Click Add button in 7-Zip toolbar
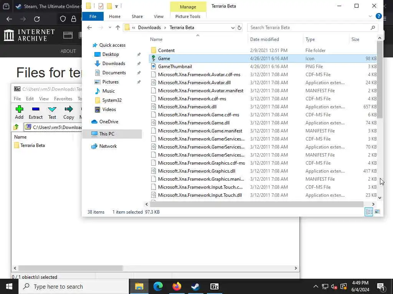393x294 pixels. (x=19, y=112)
